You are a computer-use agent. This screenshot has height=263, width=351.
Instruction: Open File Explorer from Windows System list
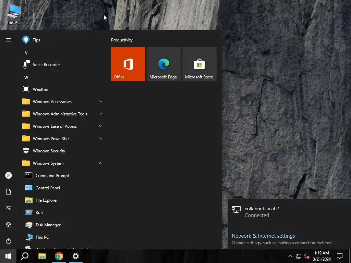coord(63,200)
